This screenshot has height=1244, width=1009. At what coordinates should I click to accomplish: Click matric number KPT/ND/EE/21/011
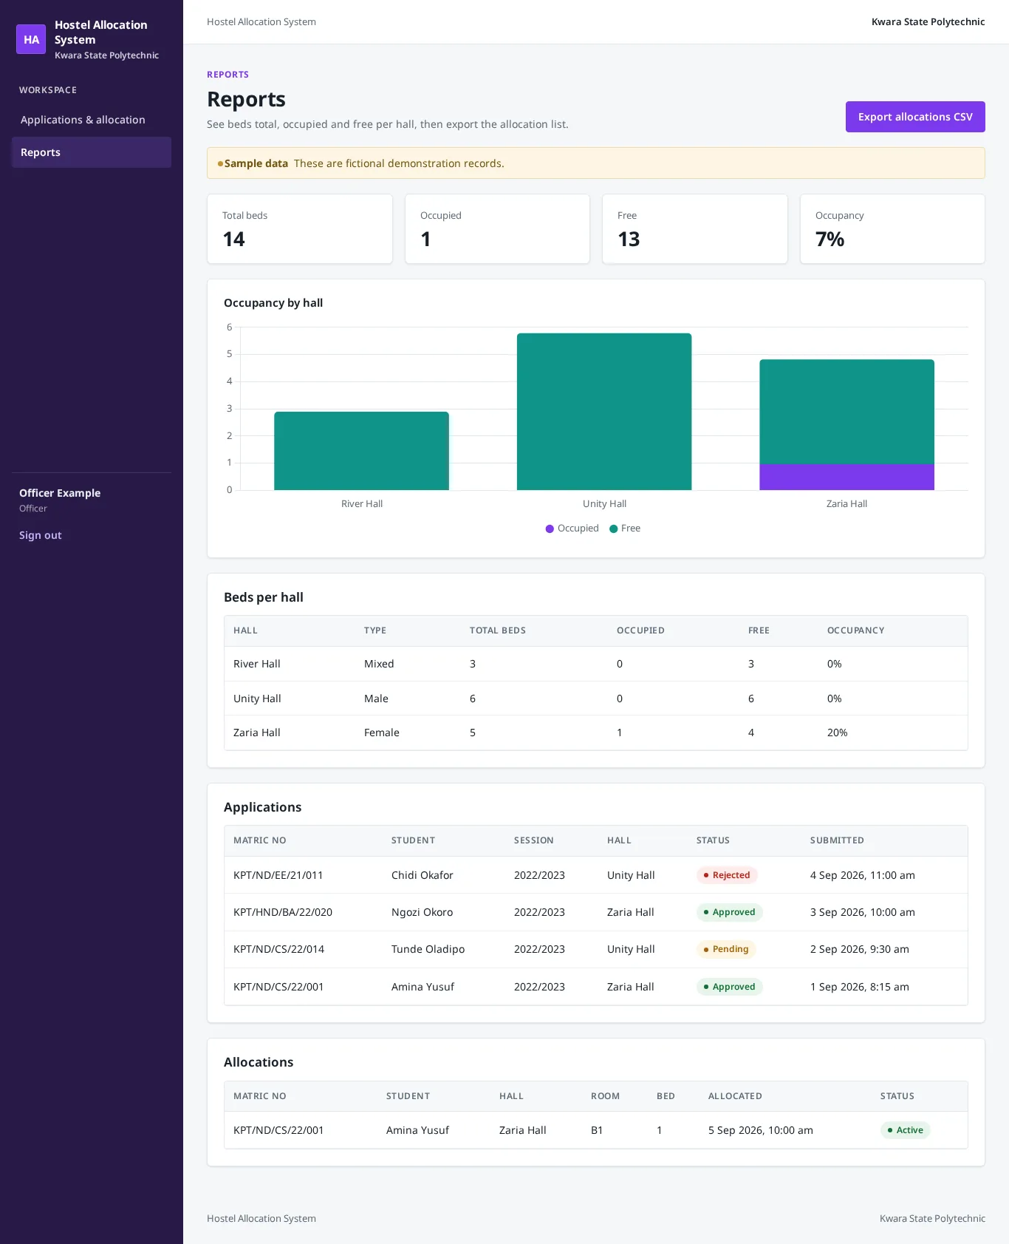coord(278,875)
